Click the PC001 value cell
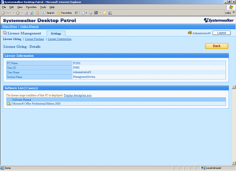 (x=149, y=63)
